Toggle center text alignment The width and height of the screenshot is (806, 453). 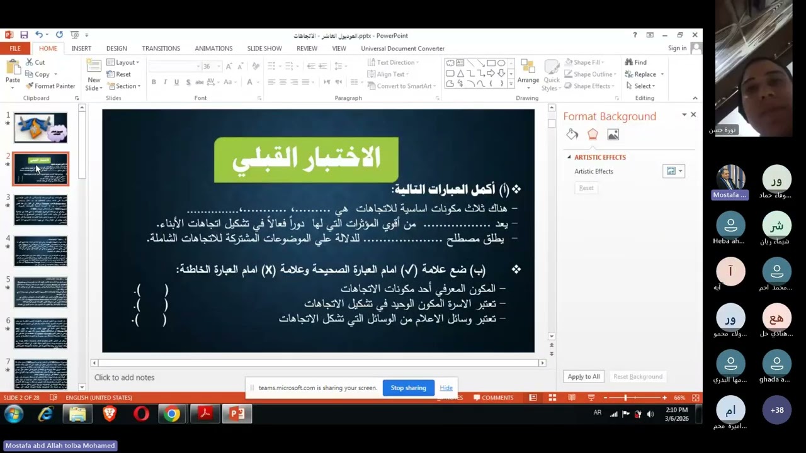pos(283,82)
